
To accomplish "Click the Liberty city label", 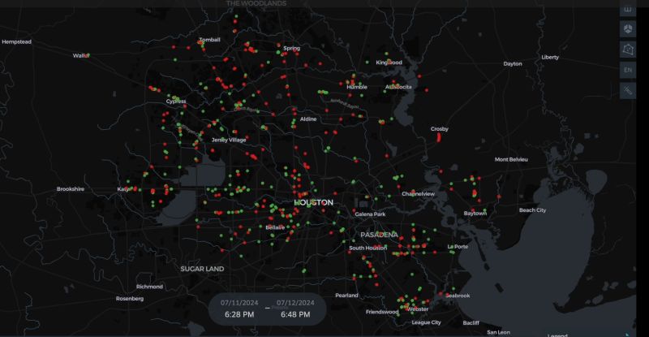I will pyautogui.click(x=550, y=57).
